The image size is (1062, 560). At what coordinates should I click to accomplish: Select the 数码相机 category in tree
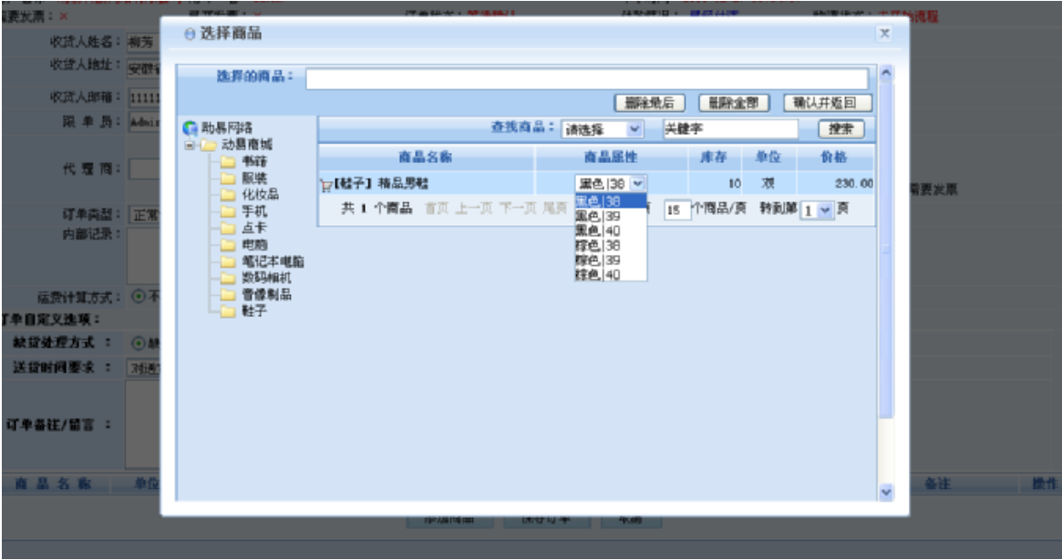pyautogui.click(x=267, y=278)
